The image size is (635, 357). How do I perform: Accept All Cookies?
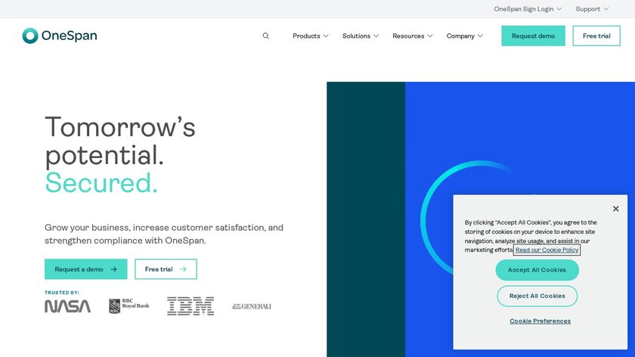(537, 270)
